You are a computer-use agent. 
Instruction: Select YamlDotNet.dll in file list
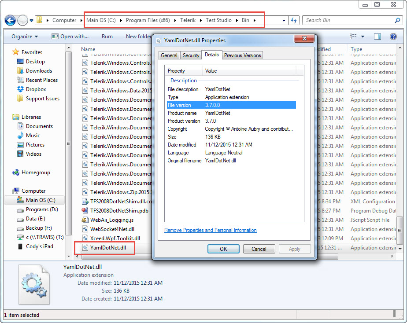108,248
